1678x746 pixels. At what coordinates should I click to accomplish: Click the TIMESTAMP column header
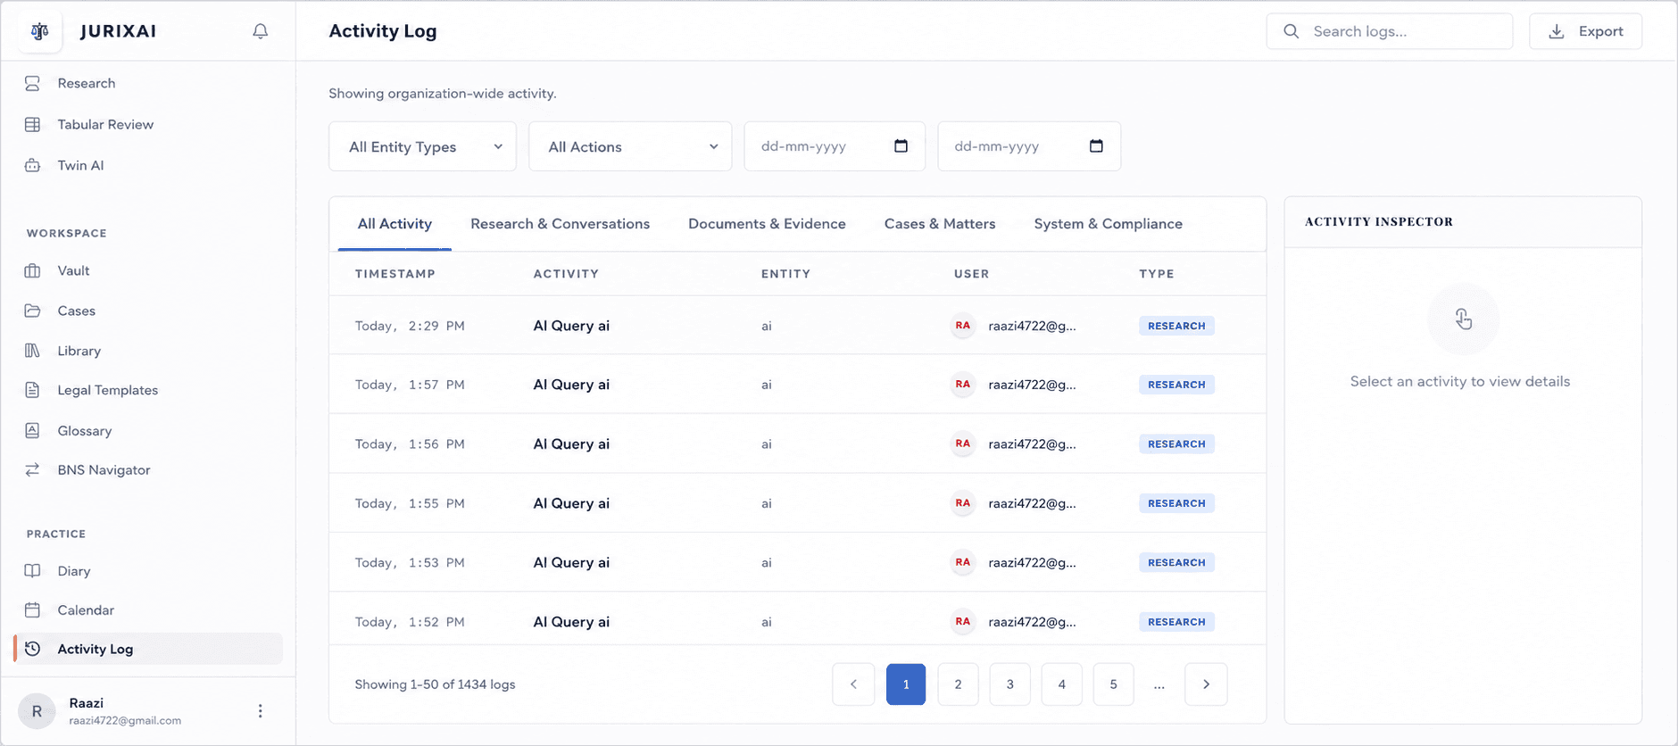point(395,274)
